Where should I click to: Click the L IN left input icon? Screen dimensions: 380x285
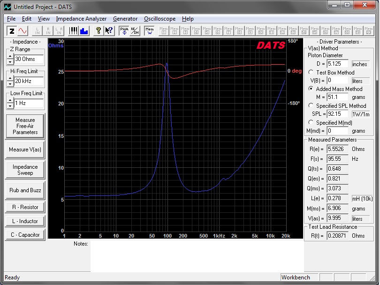pyautogui.click(x=38, y=31)
